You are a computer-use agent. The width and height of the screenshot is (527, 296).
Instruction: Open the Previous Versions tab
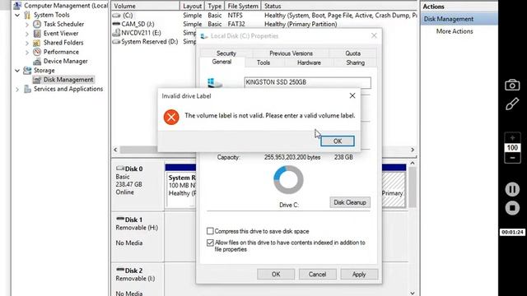[x=291, y=53]
